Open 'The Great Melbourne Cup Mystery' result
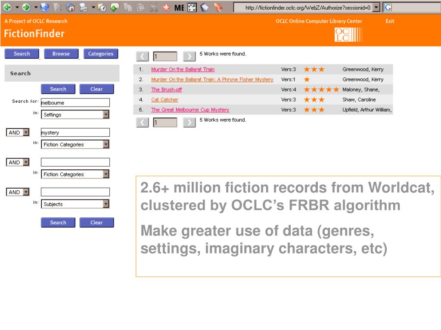Viewport: 441px width, 330px height. 190,110
